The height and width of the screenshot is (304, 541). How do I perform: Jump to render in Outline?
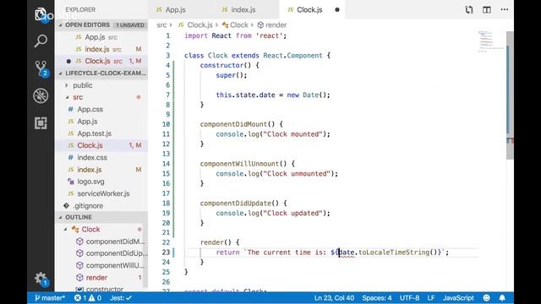tap(96, 278)
